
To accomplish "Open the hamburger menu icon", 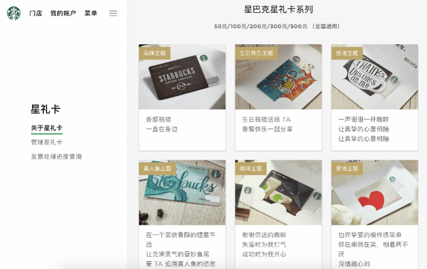I will pyautogui.click(x=113, y=13).
